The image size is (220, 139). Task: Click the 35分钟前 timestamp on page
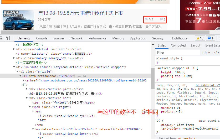[44, 19]
